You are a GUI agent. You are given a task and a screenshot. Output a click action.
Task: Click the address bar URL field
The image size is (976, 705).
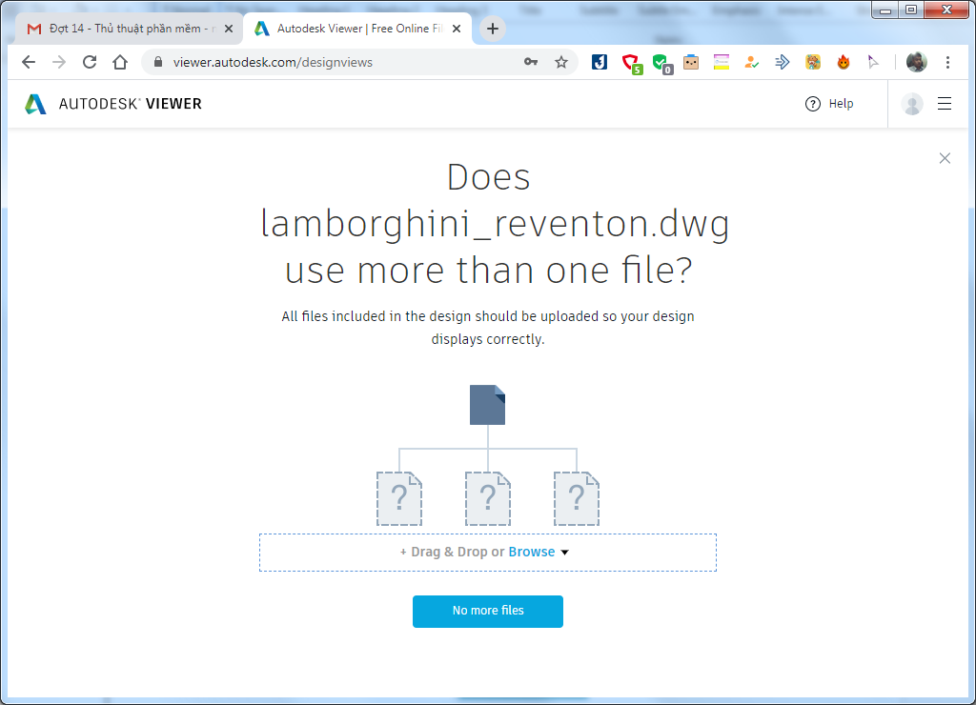[334, 62]
